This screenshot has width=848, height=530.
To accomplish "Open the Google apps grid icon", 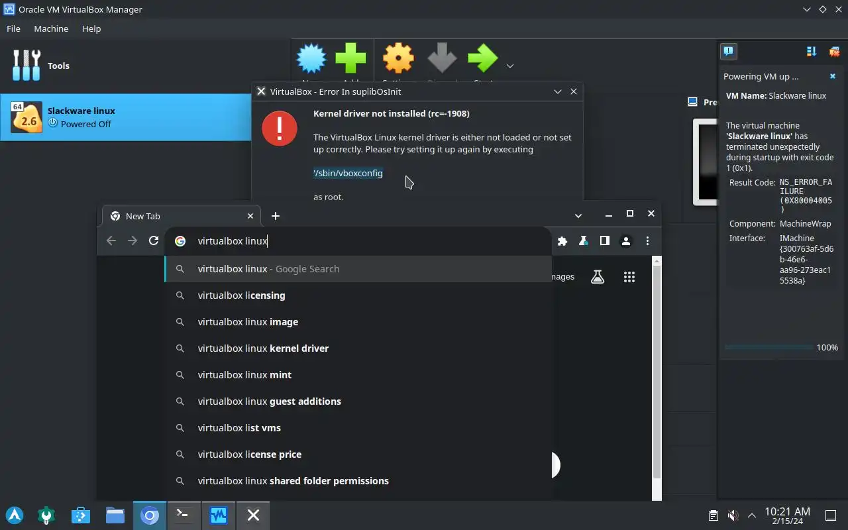I will (x=629, y=277).
